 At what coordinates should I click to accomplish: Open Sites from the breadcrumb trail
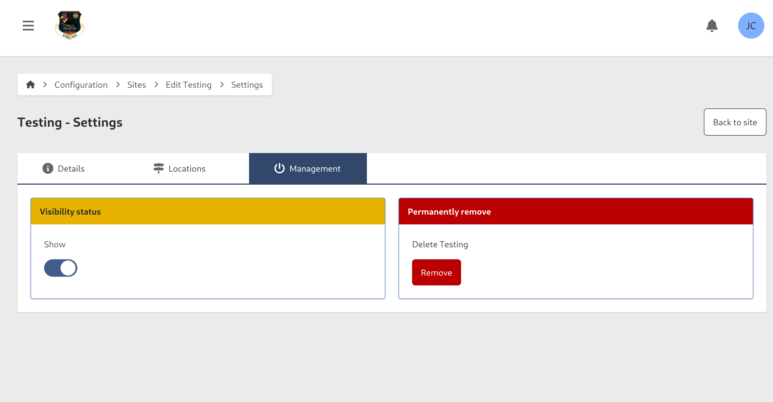(137, 84)
